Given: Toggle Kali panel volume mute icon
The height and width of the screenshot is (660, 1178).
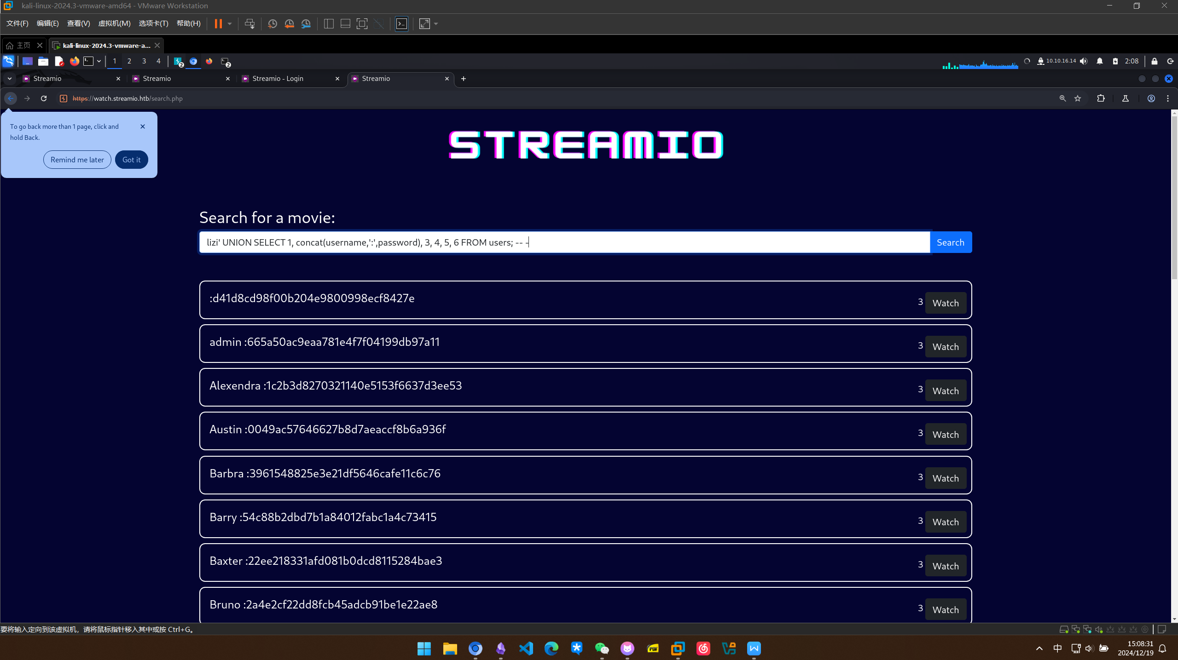Looking at the screenshot, I should (x=1084, y=61).
